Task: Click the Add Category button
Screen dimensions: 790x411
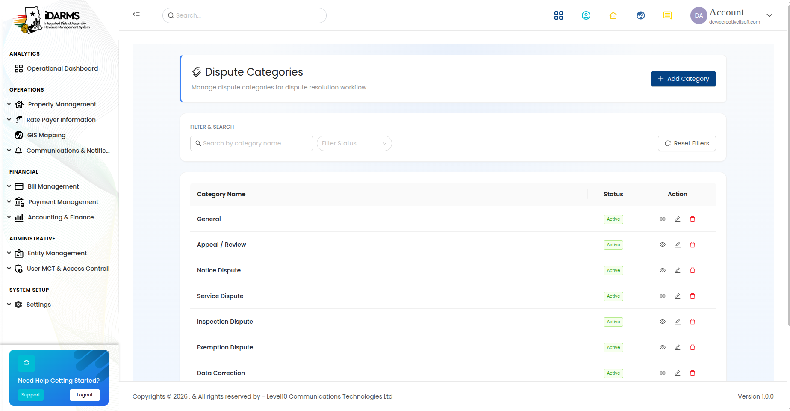Action: (683, 79)
